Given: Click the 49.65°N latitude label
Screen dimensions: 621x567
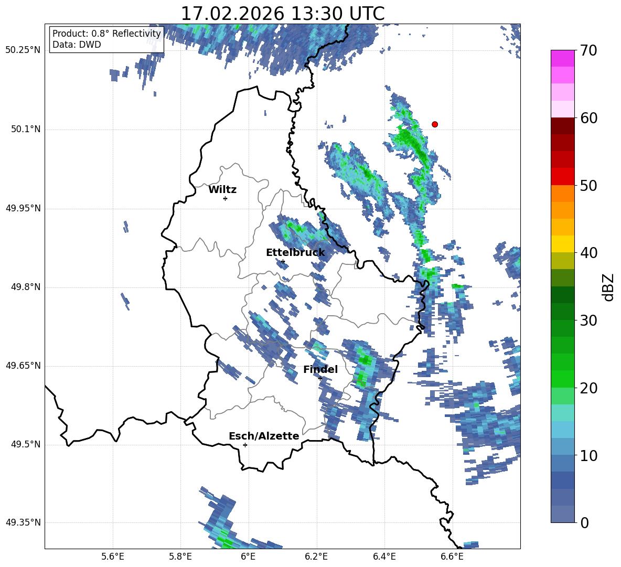Looking at the screenshot, I should point(23,366).
